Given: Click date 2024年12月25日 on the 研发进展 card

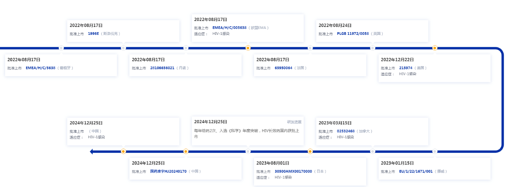Looking at the screenshot, I should [210, 122].
